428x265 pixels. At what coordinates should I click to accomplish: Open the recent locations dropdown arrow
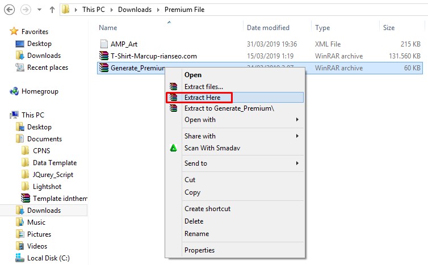click(39, 10)
